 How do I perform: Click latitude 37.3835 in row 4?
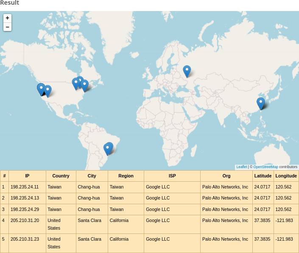click(x=262, y=220)
